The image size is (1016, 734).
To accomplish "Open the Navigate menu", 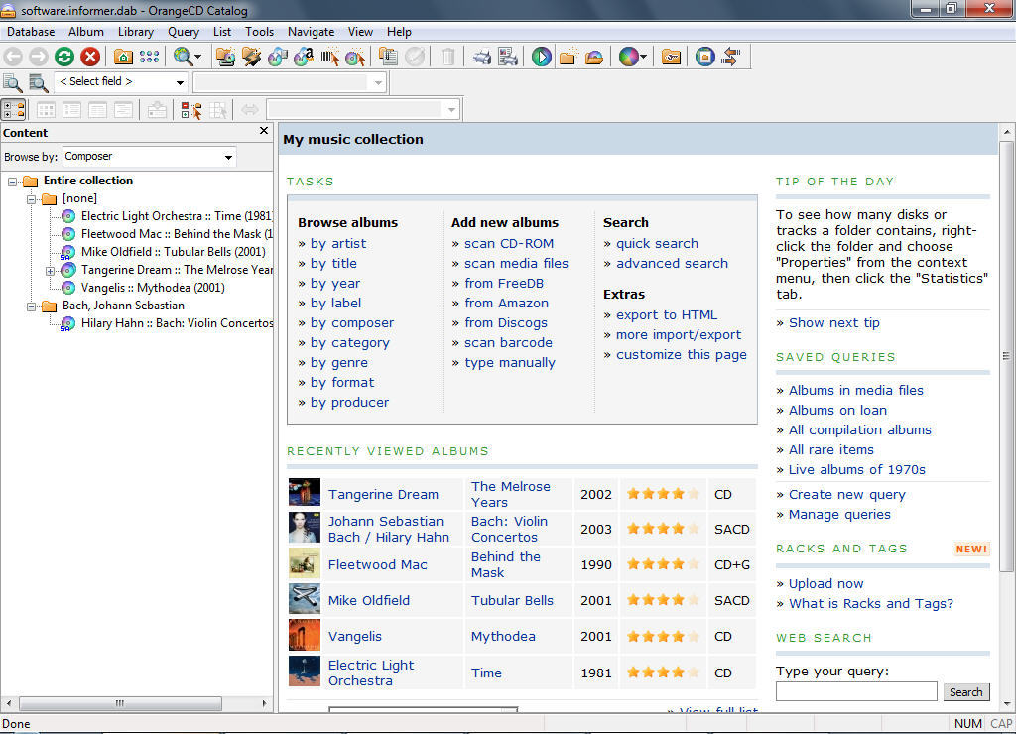I will 311,32.
